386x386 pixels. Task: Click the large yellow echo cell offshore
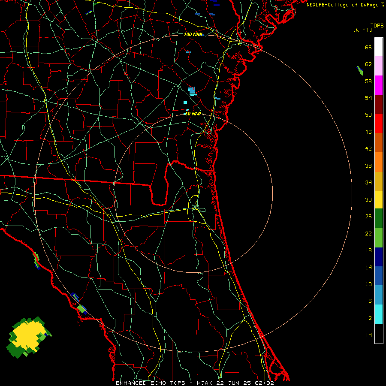coord(28,337)
